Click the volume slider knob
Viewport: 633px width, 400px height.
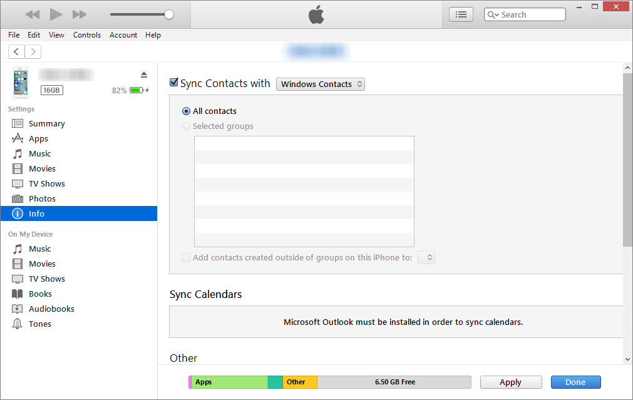169,14
